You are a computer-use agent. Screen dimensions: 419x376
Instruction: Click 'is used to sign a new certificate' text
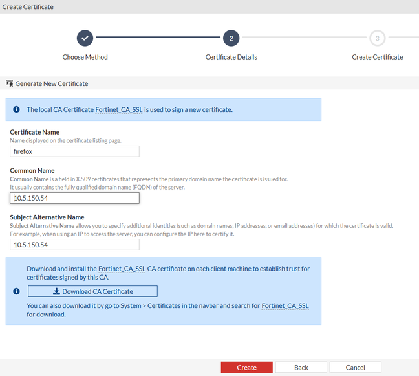click(x=188, y=109)
